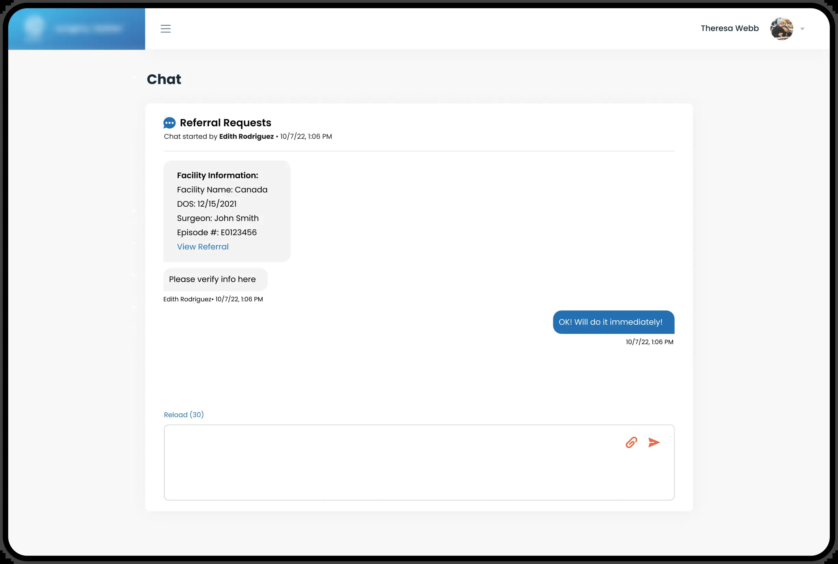Send message with the arrow icon

(x=654, y=443)
